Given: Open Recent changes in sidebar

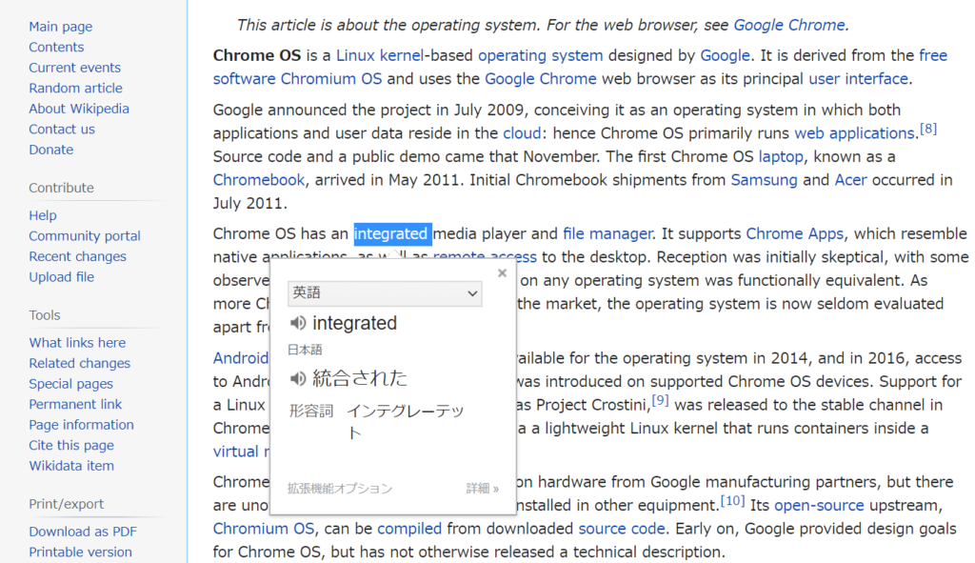Looking at the screenshot, I should 78,257.
